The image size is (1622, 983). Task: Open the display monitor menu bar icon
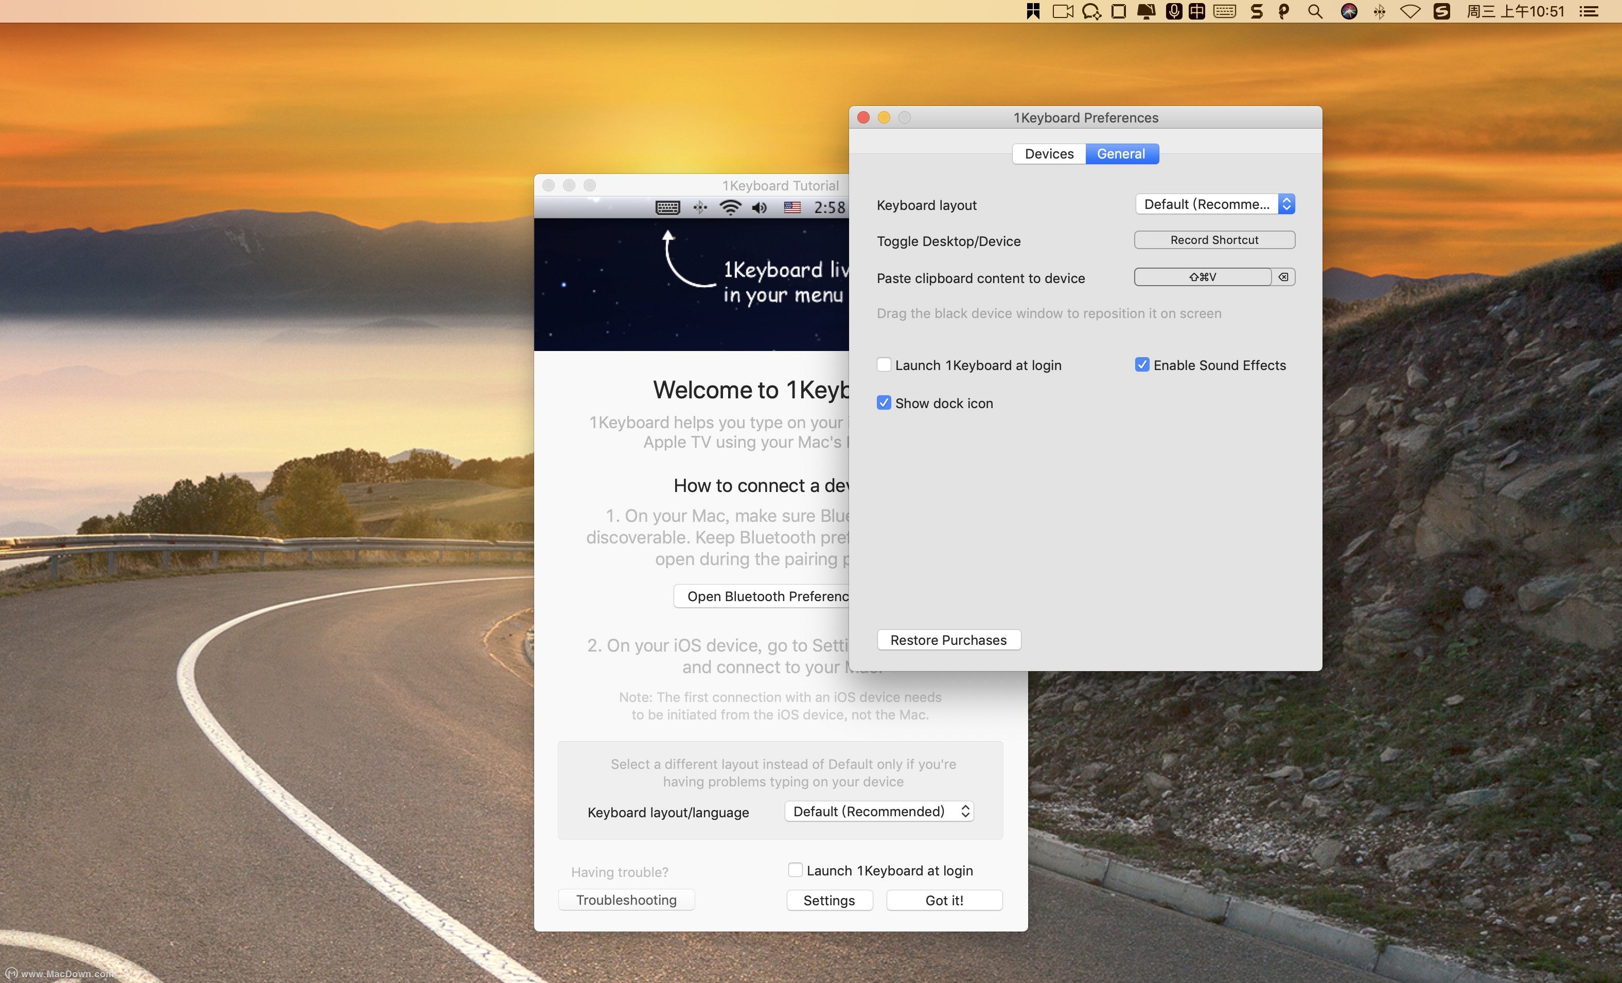(1146, 11)
